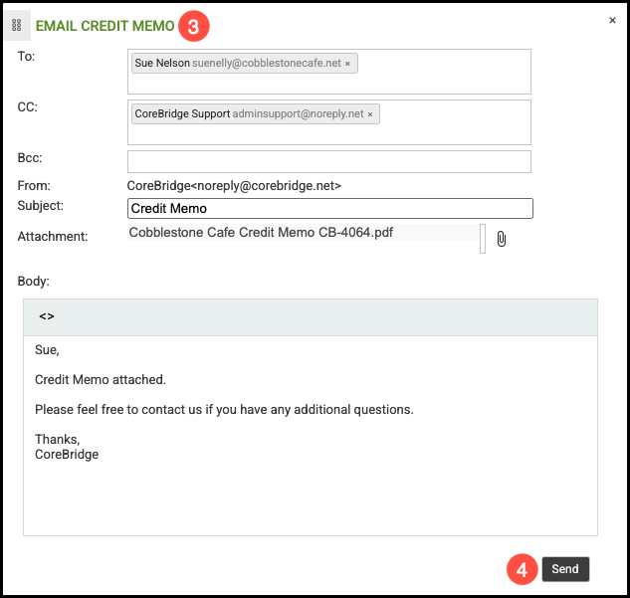Click the 'CoreBridge' signature in the body

(x=67, y=455)
